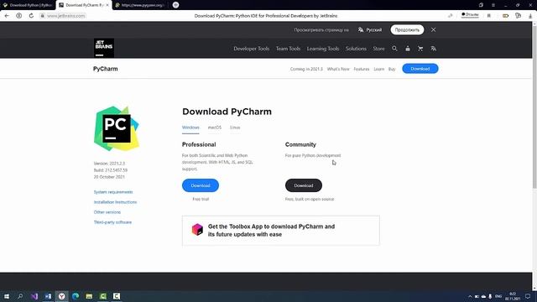Open the language selector icon in header
537x302 pixels.
pyautogui.click(x=433, y=49)
